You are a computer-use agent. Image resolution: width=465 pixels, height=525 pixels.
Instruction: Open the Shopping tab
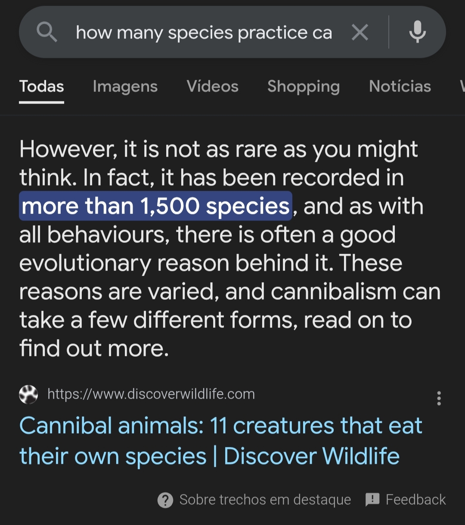(304, 87)
